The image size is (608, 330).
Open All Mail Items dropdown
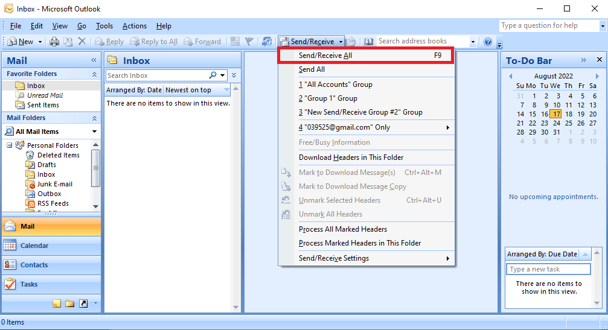tap(94, 132)
